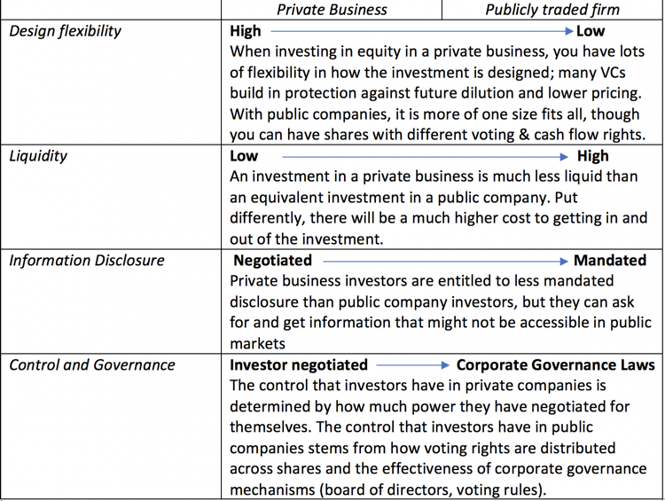Click the short arrow after 'Investor negotiated'

coord(412,365)
